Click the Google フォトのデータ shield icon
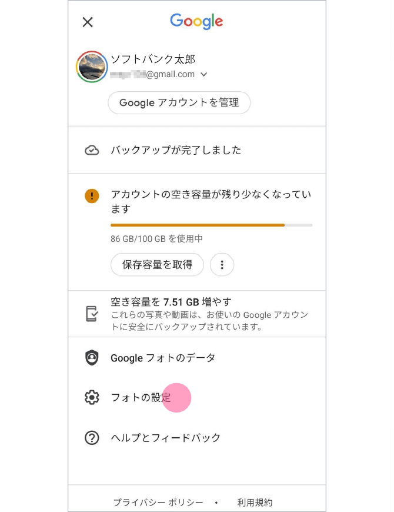The height and width of the screenshot is (512, 394). pos(92,358)
